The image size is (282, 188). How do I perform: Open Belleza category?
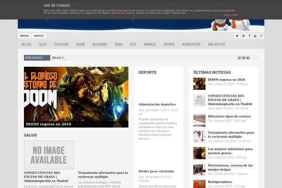click(26, 44)
